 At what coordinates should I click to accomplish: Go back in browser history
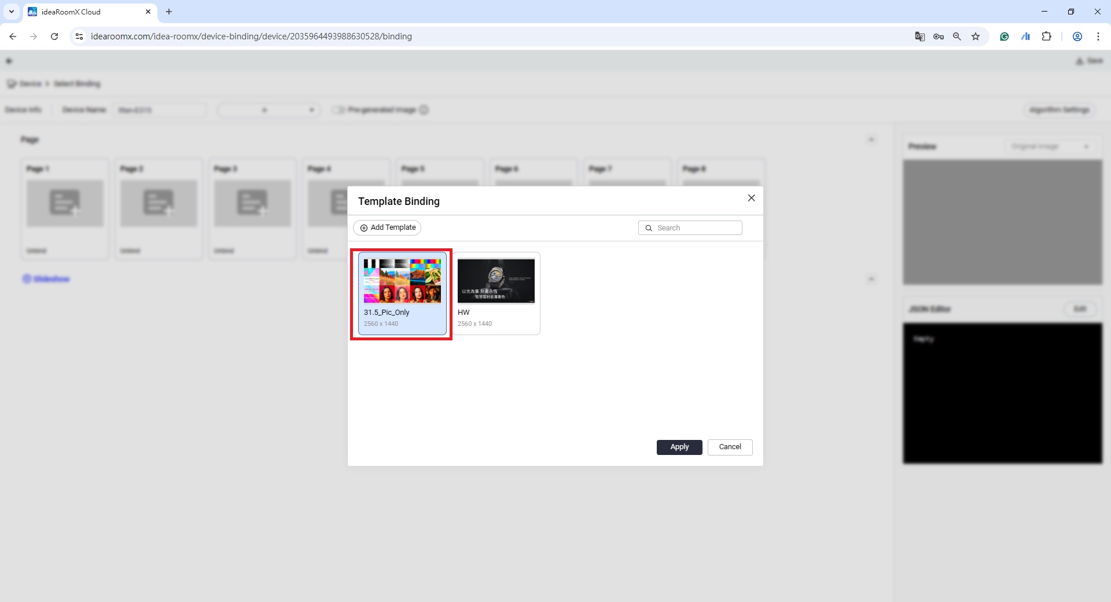13,36
